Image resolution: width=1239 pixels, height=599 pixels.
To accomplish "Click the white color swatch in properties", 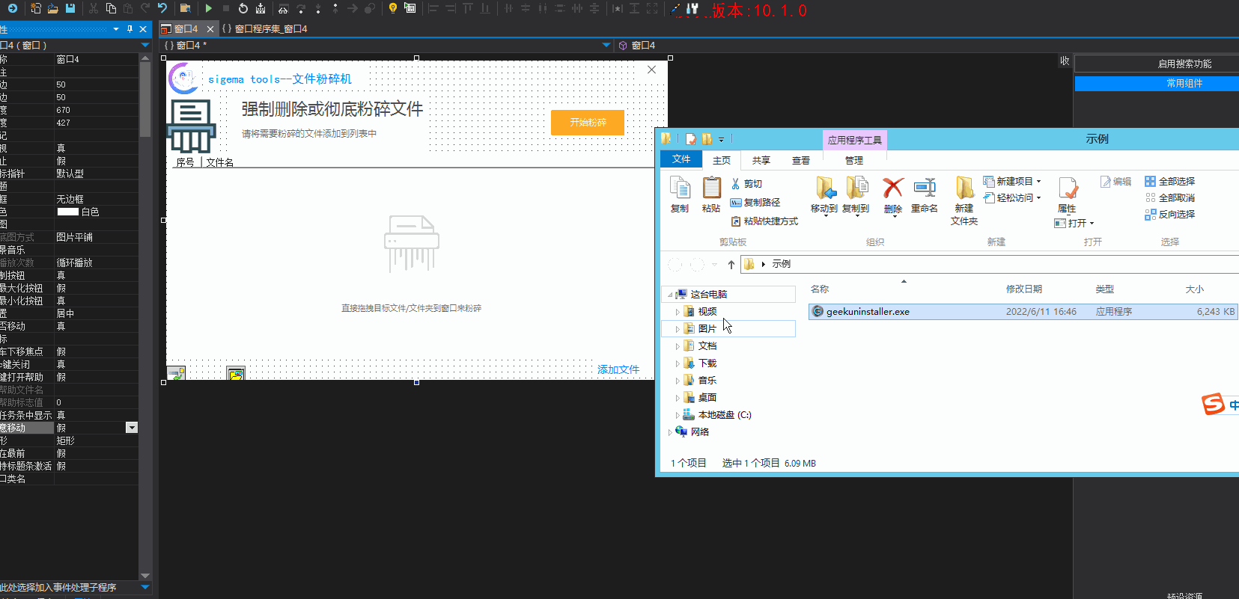I will coord(68,212).
